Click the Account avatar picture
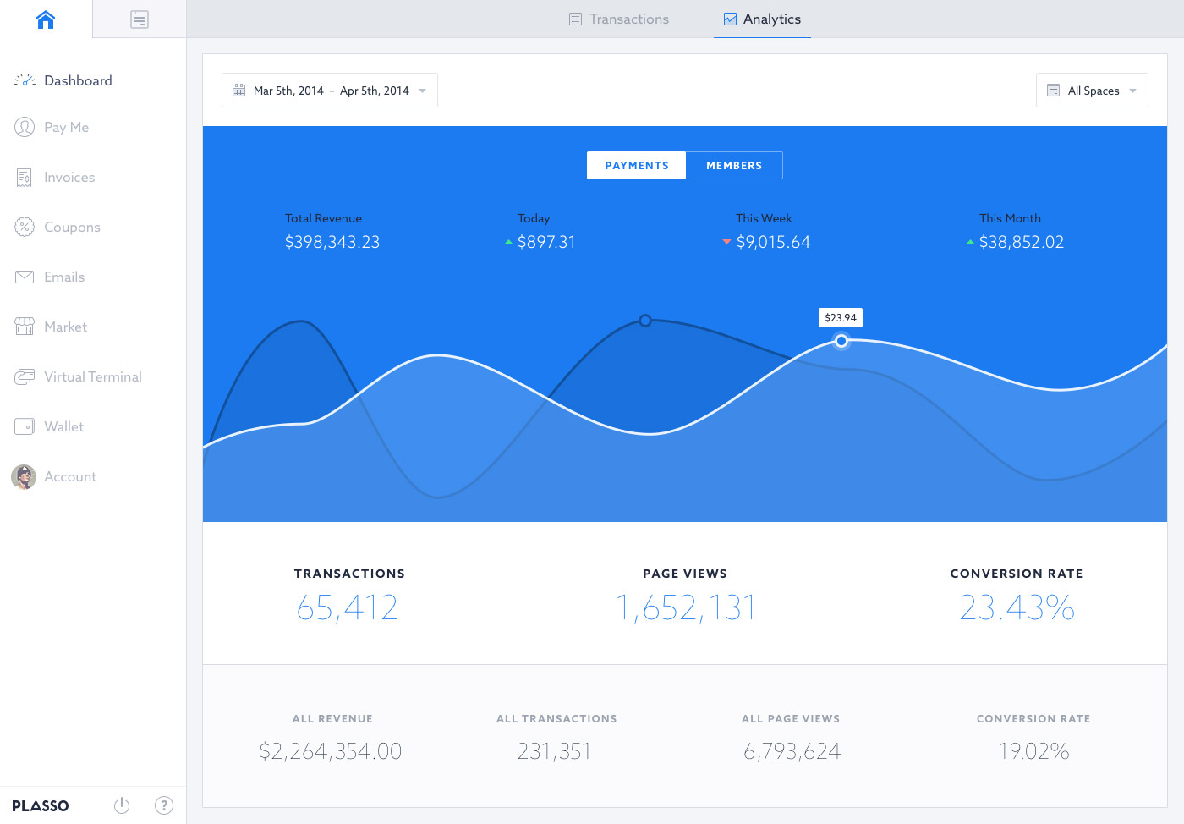The height and width of the screenshot is (824, 1184). [24, 477]
